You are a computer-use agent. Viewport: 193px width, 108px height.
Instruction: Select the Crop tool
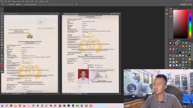click(x=2, y=21)
